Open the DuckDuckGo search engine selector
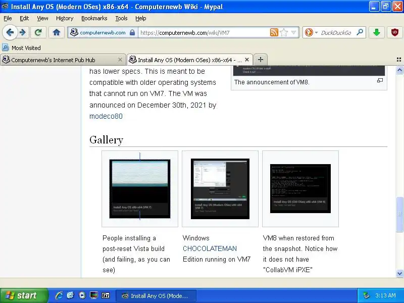Viewport: 404px width, 303px height. pyautogui.click(x=311, y=32)
